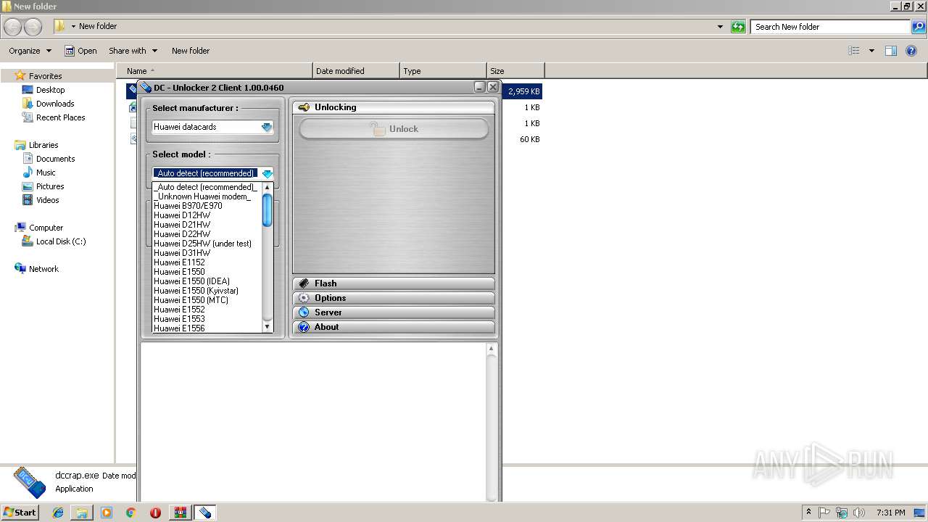Viewport: 928px width, 522px height.
Task: Select Huawei E1550 (IDEA) model
Action: [x=207, y=281]
